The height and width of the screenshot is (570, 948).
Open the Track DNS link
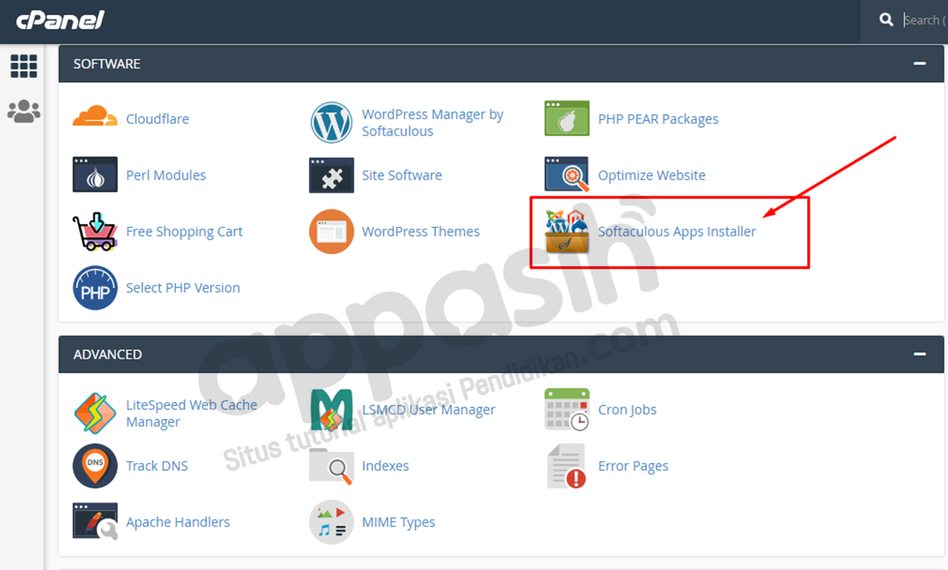click(x=157, y=466)
